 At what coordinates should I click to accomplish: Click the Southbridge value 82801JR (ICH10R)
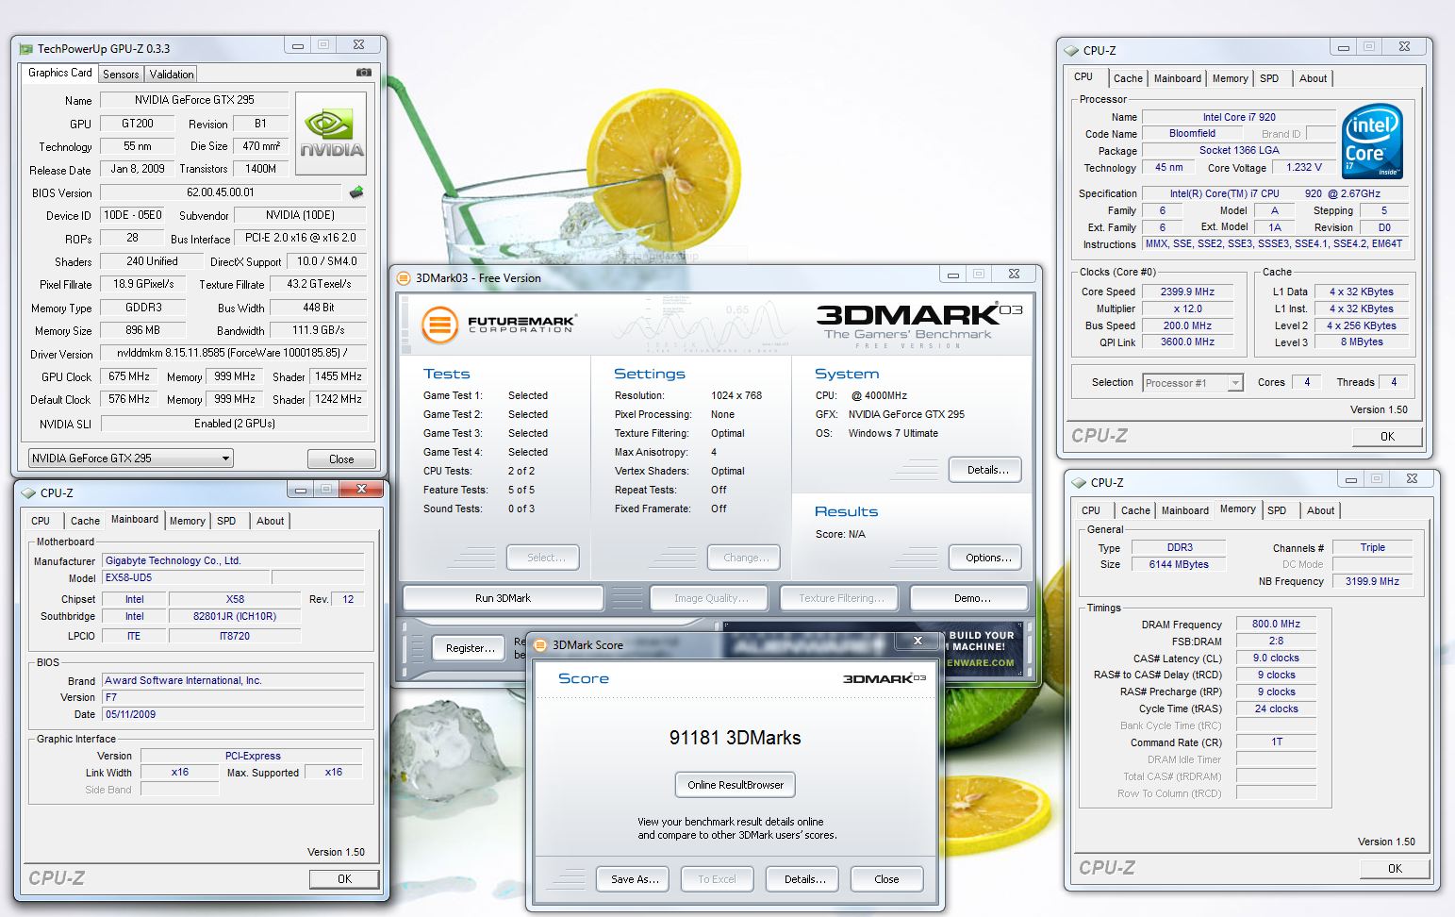[x=235, y=616]
